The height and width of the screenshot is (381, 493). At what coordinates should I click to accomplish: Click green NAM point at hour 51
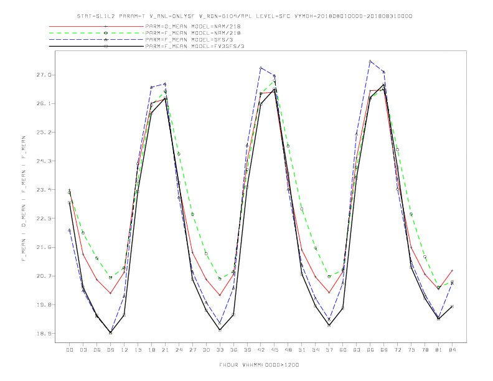(x=301, y=209)
